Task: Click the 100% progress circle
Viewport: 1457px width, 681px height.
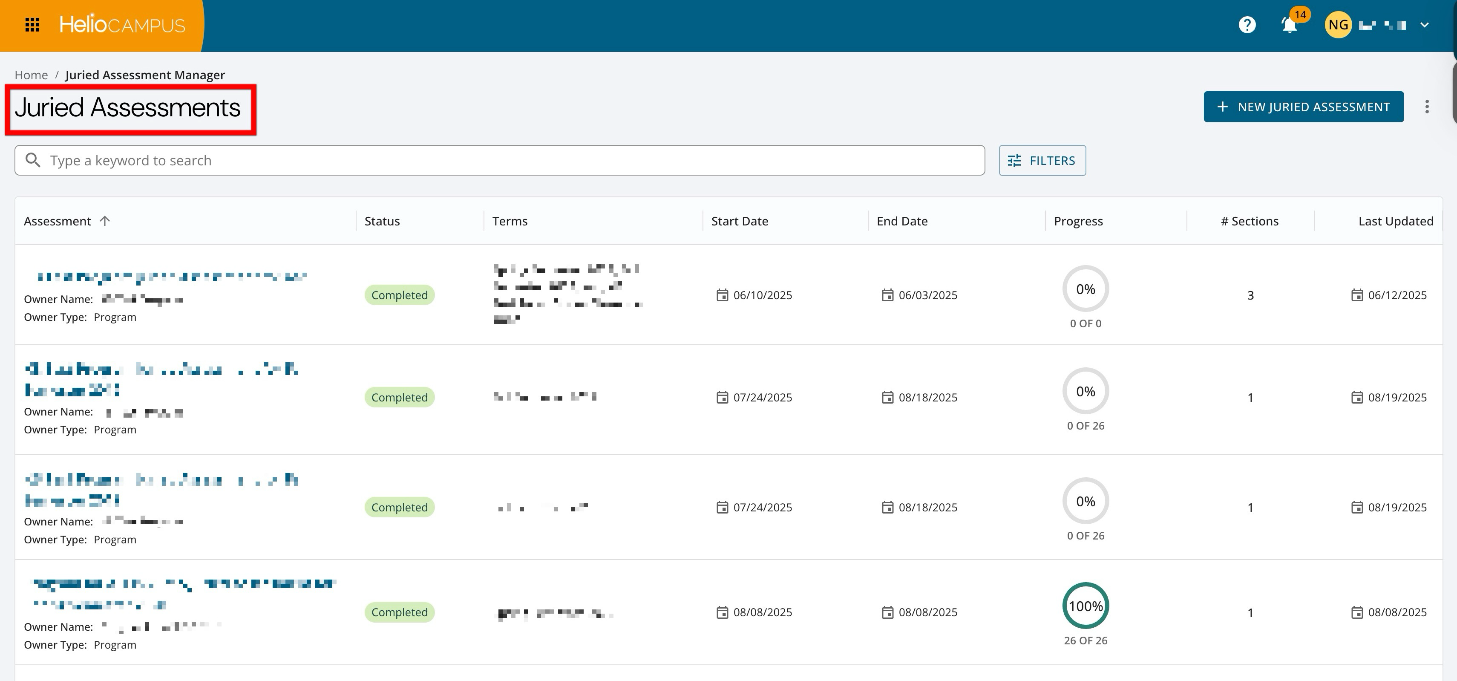Action: [1086, 606]
